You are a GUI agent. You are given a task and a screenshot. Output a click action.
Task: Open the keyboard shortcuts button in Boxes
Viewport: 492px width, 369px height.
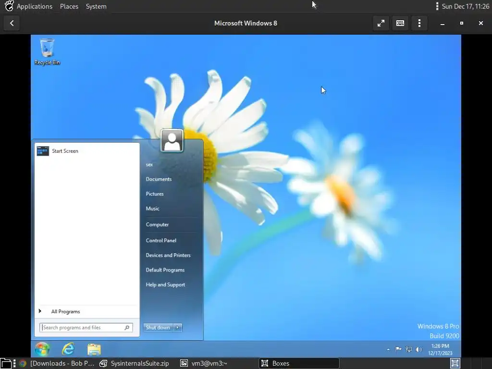tap(400, 23)
